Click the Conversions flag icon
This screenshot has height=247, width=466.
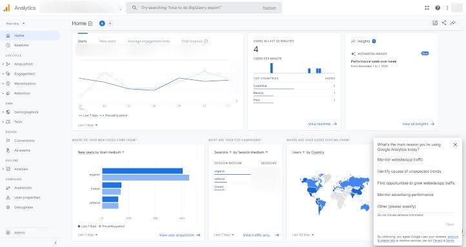(x=8, y=141)
